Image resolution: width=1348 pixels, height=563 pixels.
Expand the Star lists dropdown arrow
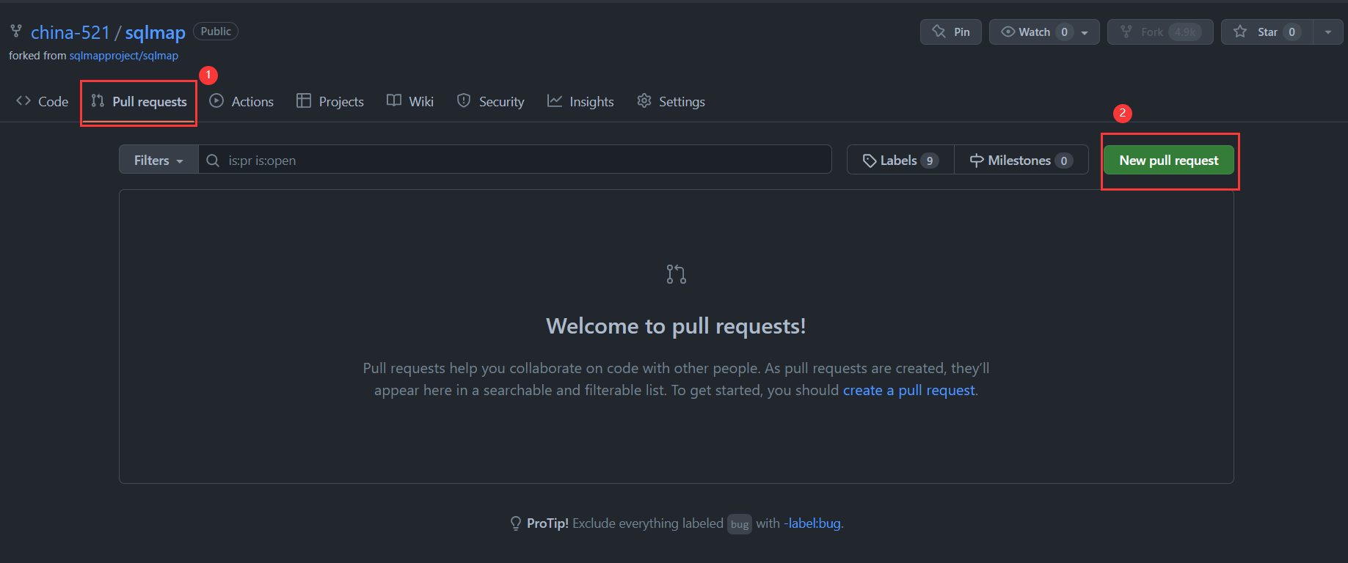1328,32
